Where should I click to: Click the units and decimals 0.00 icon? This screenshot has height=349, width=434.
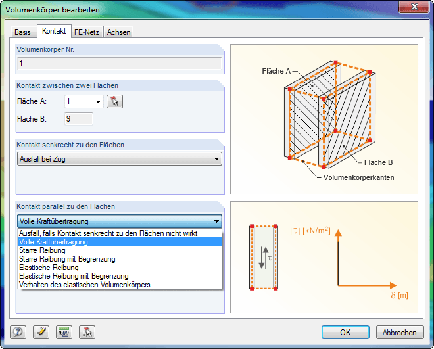click(x=64, y=332)
